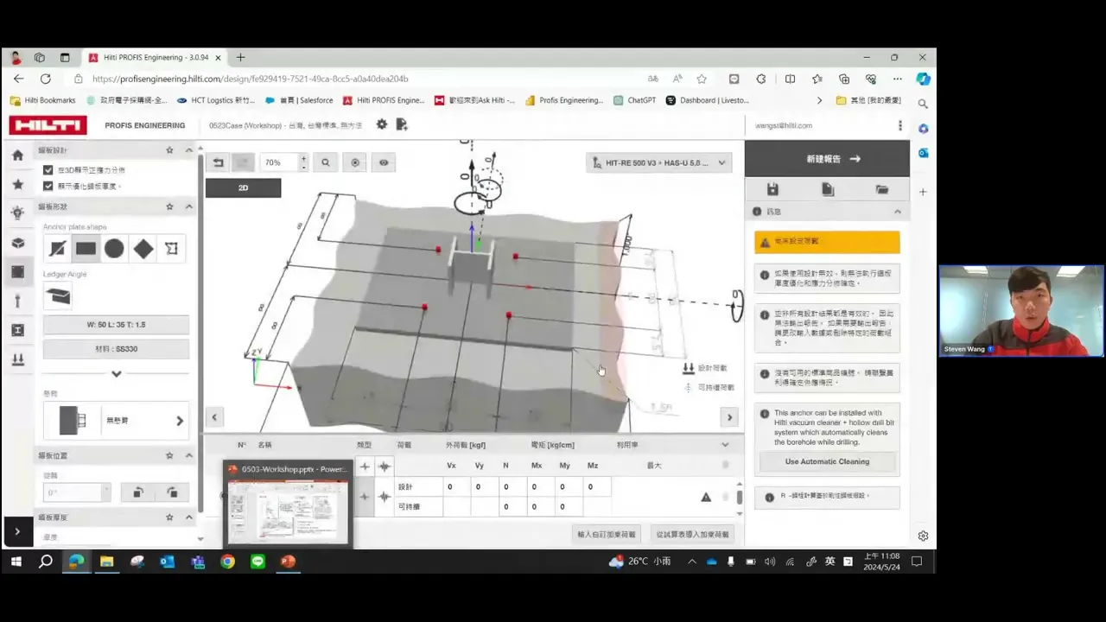
Task: Open the rotation angle 0° dropdown
Action: 77,492
